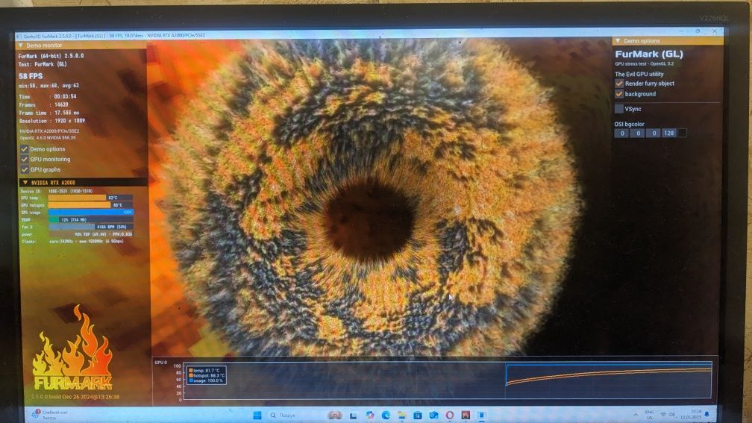This screenshot has height=423, width=752.
Task: Disable the GPU graphs checkbox
Action: 24,169
